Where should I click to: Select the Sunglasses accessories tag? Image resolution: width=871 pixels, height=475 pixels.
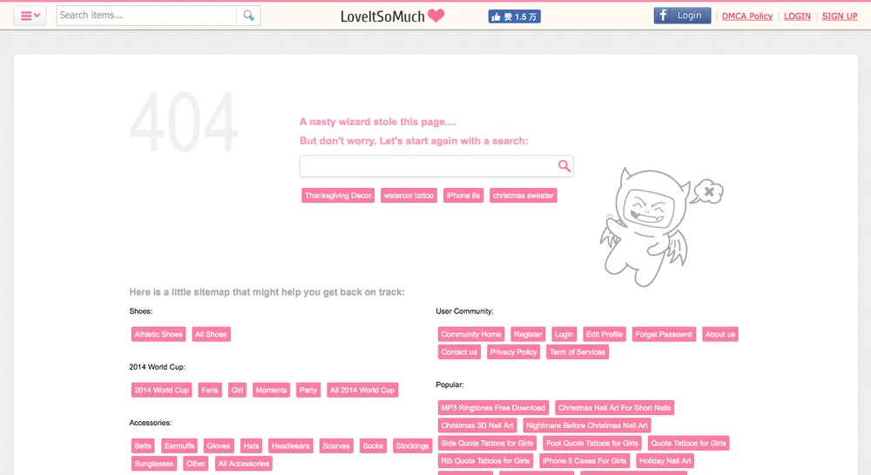point(154,464)
